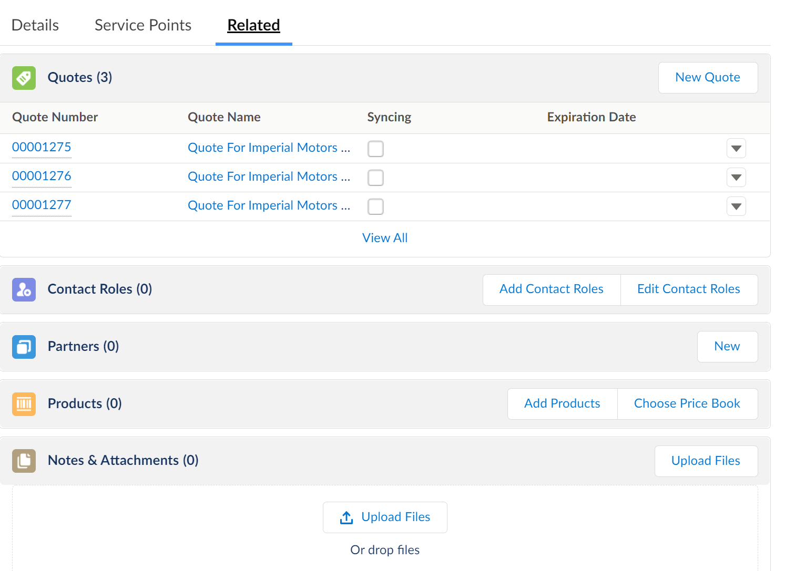Open Partners (0) related list title
The width and height of the screenshot is (795, 571).
click(83, 347)
